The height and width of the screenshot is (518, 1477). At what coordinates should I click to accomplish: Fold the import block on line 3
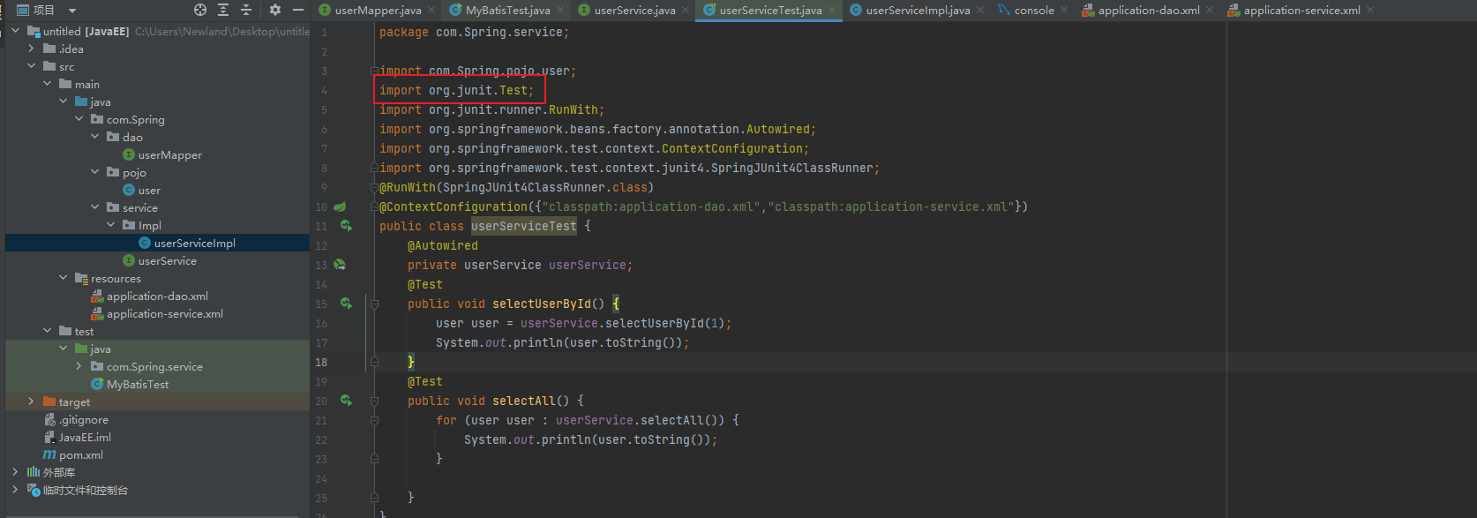[374, 71]
